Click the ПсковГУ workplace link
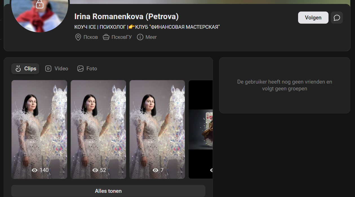The width and height of the screenshot is (355, 197). [121, 37]
